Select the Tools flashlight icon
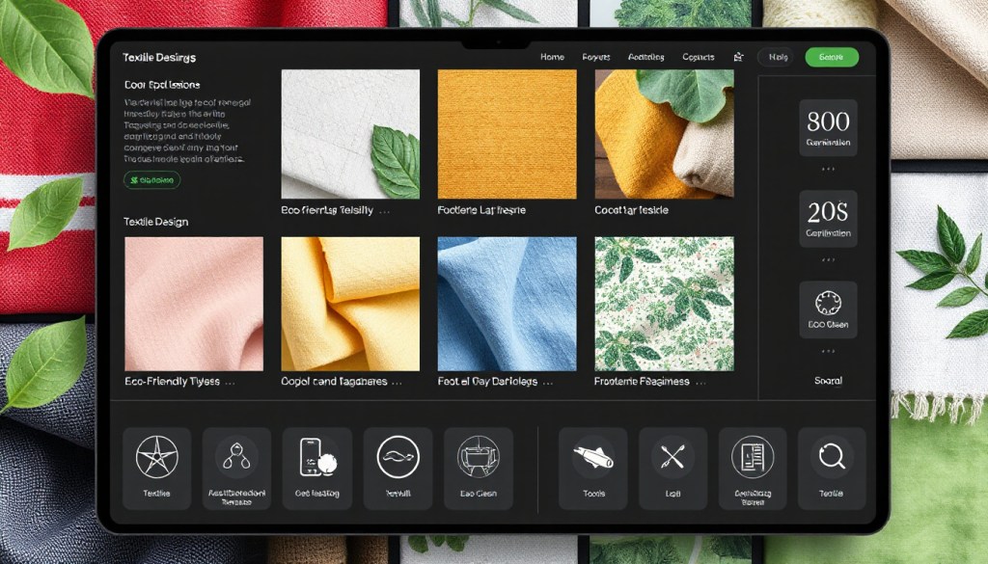The height and width of the screenshot is (564, 988). tap(592, 455)
